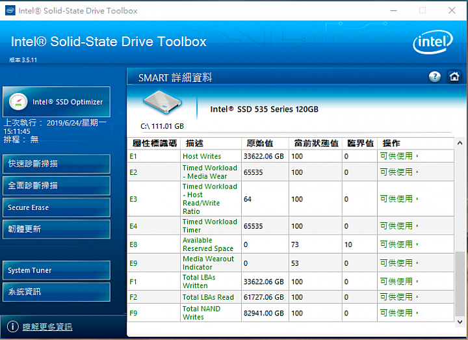Screen dimensions: 468x340
Task: Select current value 53 in E9 row
Action: point(295,263)
